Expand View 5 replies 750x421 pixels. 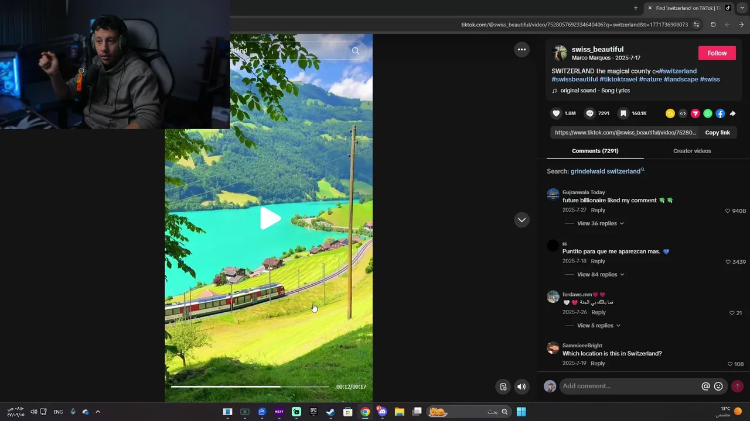[598, 325]
